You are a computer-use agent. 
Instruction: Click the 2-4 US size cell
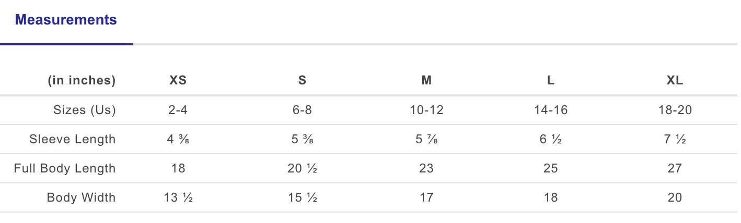pyautogui.click(x=178, y=110)
